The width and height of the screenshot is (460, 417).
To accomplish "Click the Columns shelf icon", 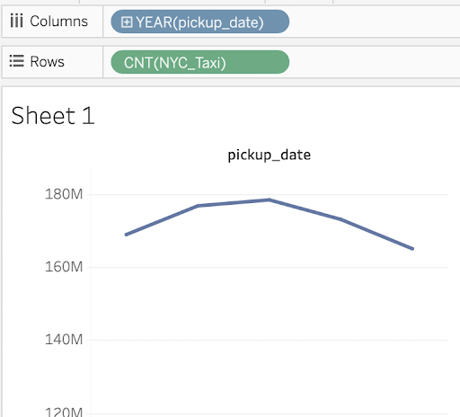I will [x=16, y=21].
